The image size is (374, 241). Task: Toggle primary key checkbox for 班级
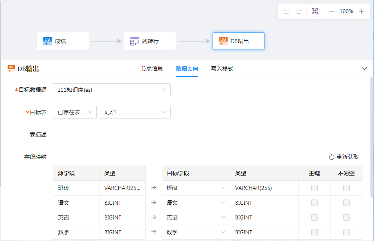(314, 188)
